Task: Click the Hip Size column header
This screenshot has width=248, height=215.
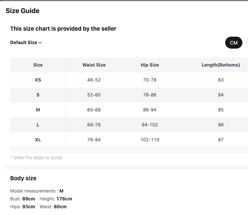Action: 150,65
